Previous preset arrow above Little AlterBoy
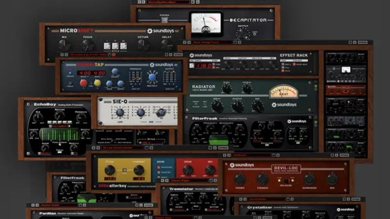The image size is (390, 219). tap(94, 148)
